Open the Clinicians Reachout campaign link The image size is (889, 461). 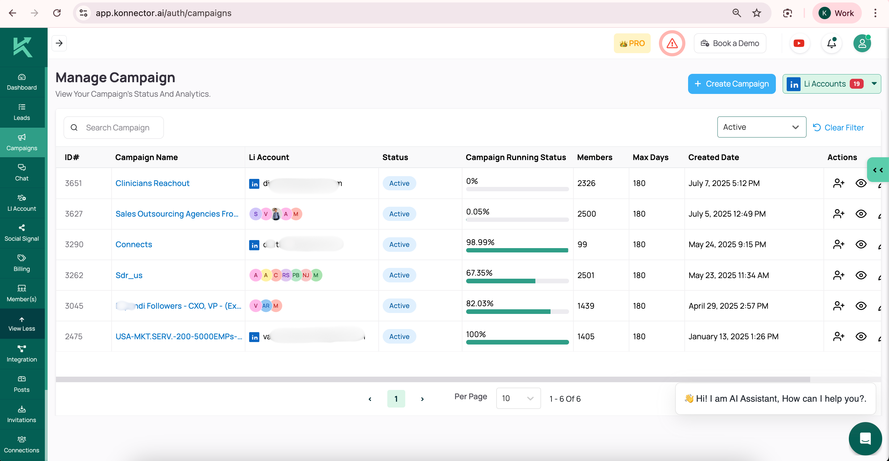[x=152, y=183]
